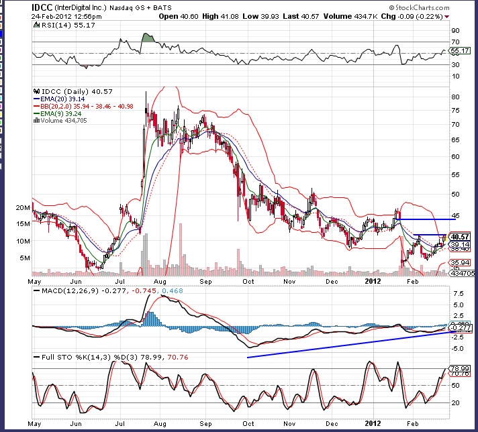Viewport: 478px width, 432px height.
Task: Click the 35.94 lower band price tag
Action: click(x=460, y=262)
